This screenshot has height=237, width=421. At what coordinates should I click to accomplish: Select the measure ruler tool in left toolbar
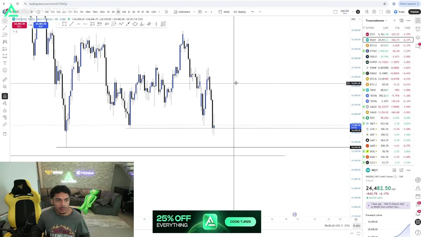click(5, 80)
